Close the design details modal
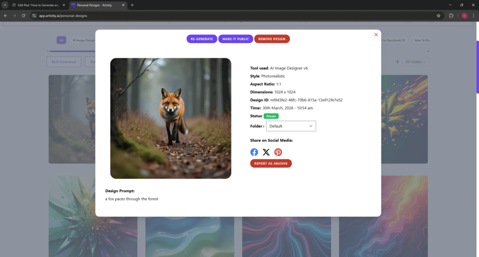Image resolution: width=479 pixels, height=257 pixels. [376, 35]
